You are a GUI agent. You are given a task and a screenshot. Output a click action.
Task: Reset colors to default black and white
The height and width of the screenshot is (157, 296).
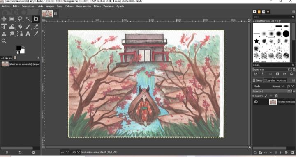(x=18, y=52)
